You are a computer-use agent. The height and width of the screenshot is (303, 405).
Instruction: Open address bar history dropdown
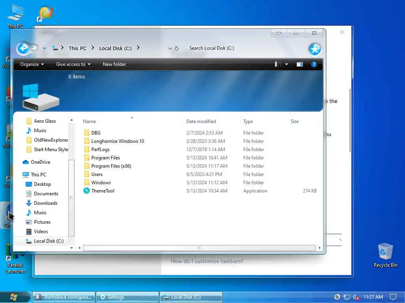pyautogui.click(x=170, y=49)
